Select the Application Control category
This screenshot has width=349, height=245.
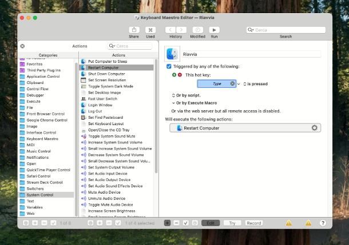tap(46, 77)
